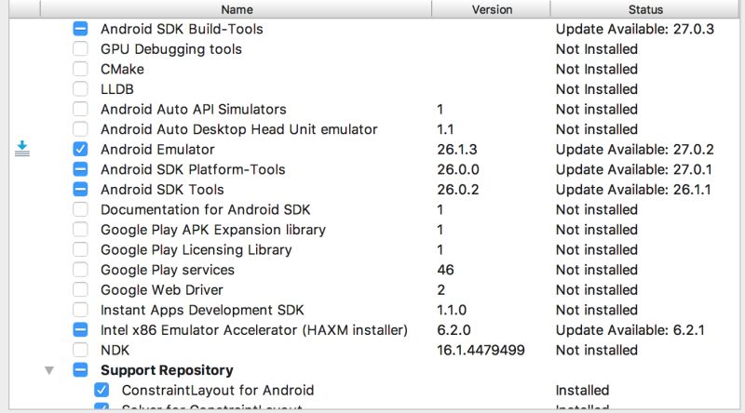Toggle Intel x86 Emulator Accelerator checkbox
The height and width of the screenshot is (413, 745).
pos(80,330)
